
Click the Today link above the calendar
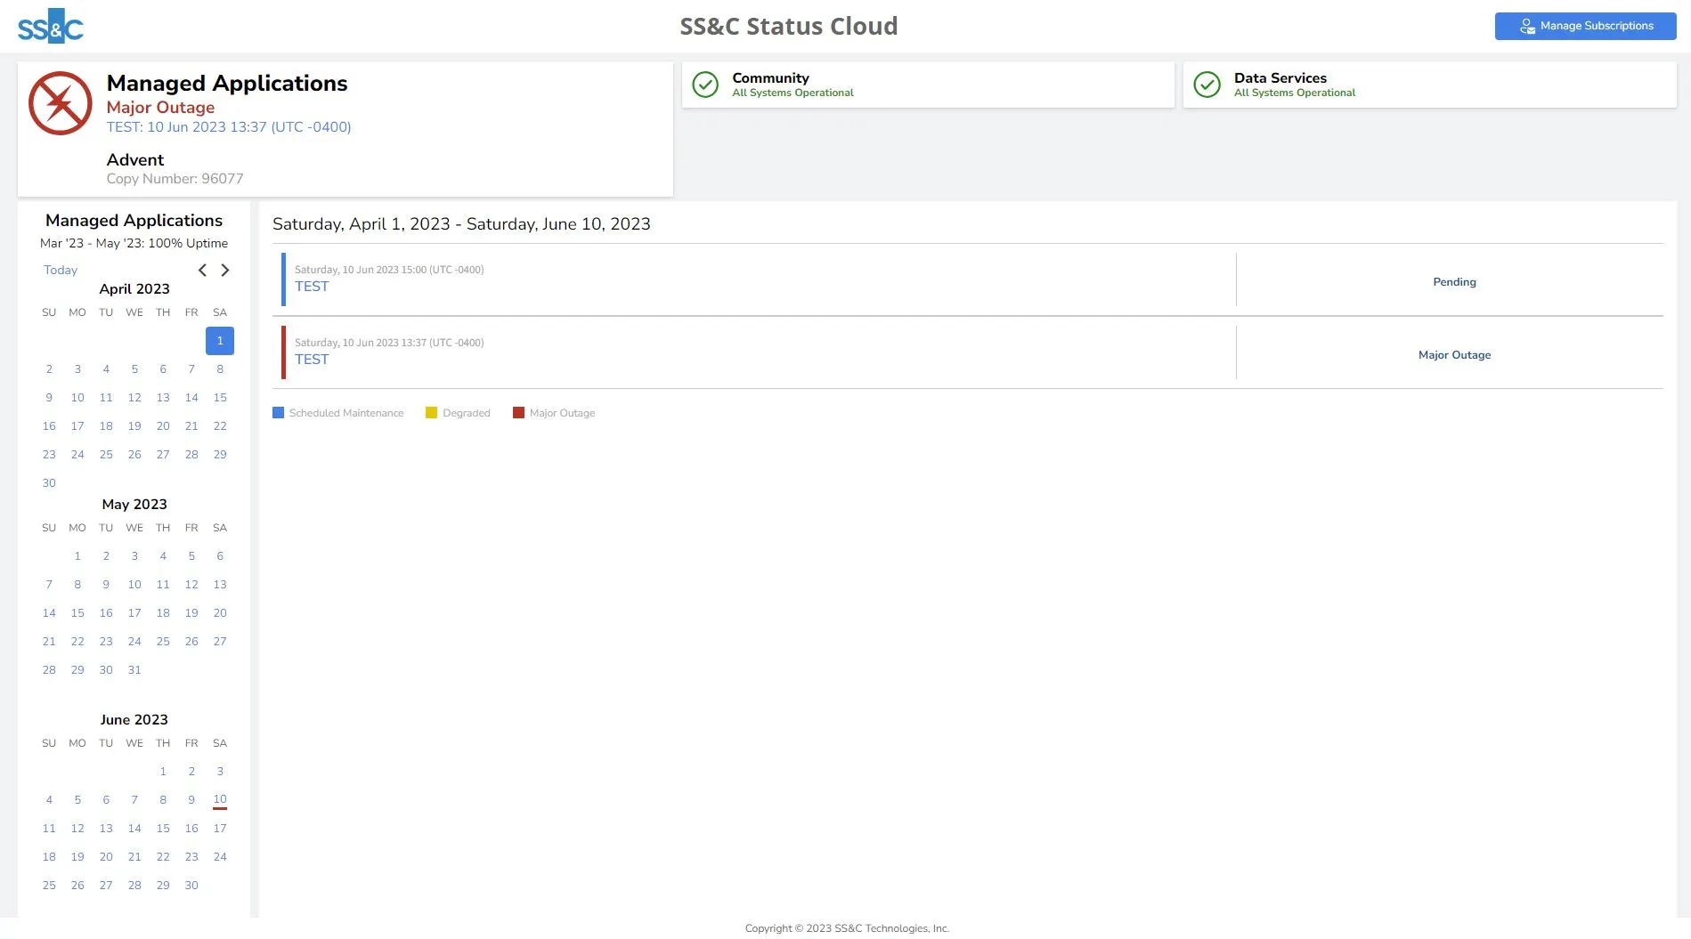click(x=60, y=270)
